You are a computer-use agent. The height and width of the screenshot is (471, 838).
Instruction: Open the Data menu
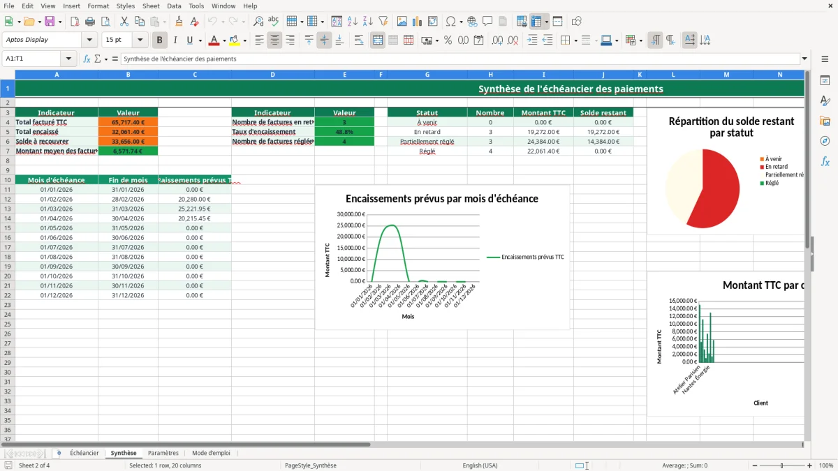174,6
